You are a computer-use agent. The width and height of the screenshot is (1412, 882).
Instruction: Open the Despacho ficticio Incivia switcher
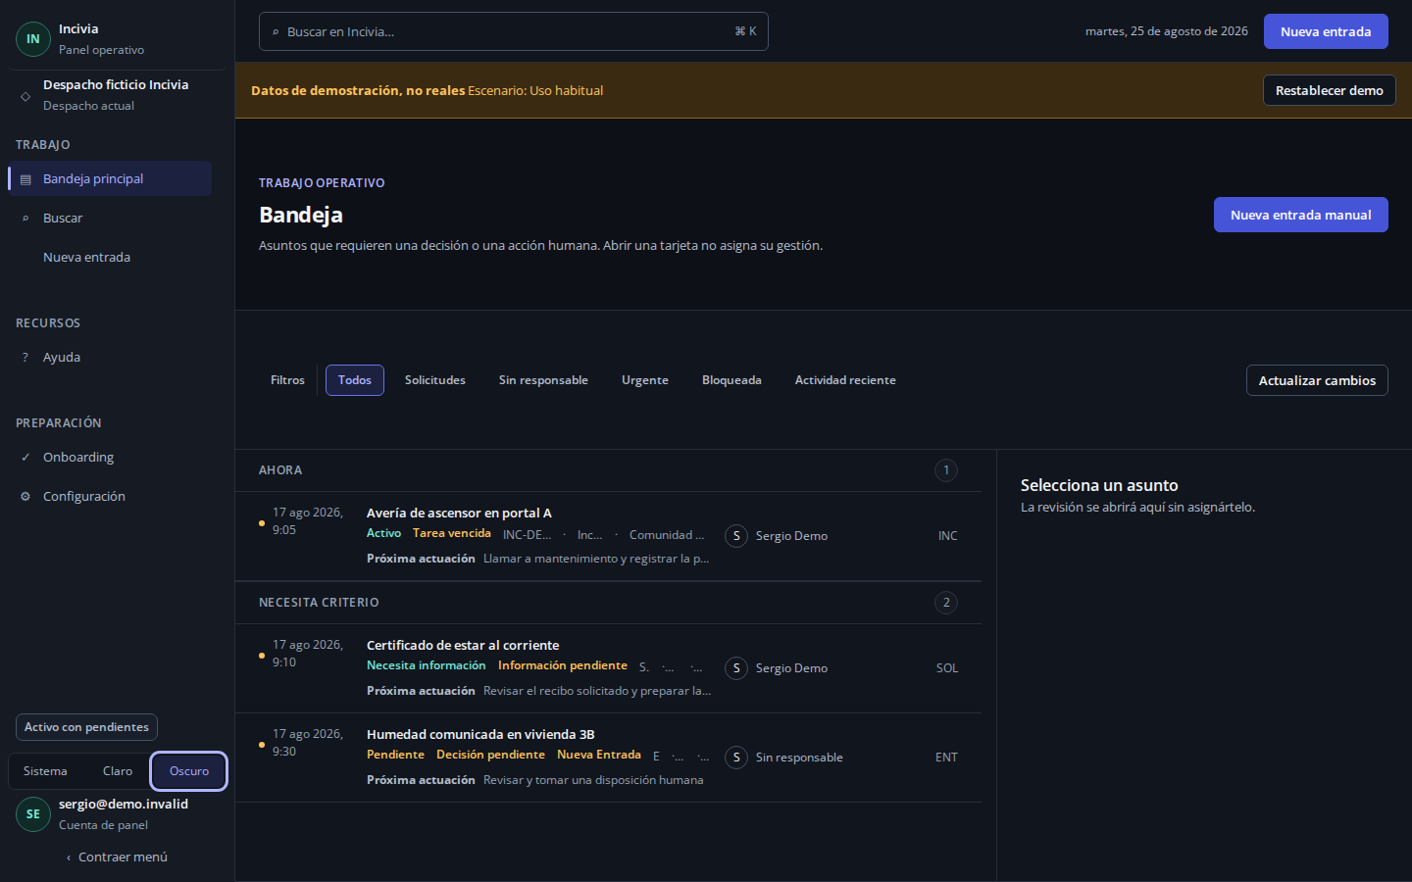(x=117, y=95)
